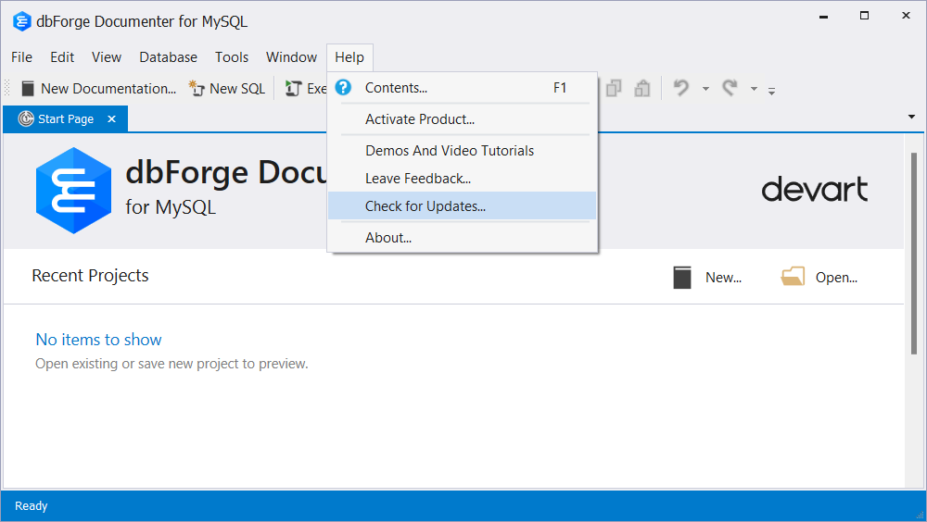This screenshot has height=522, width=927.
Task: Click New Documentation... toolbar label
Action: (108, 89)
